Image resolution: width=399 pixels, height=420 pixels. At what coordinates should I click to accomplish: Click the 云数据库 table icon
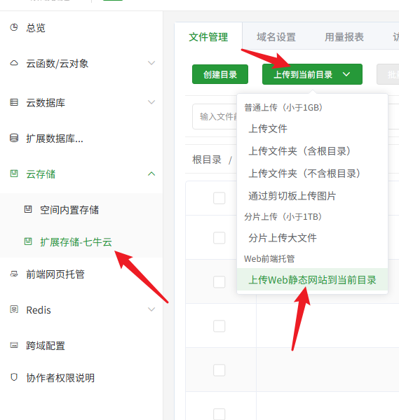[14, 102]
